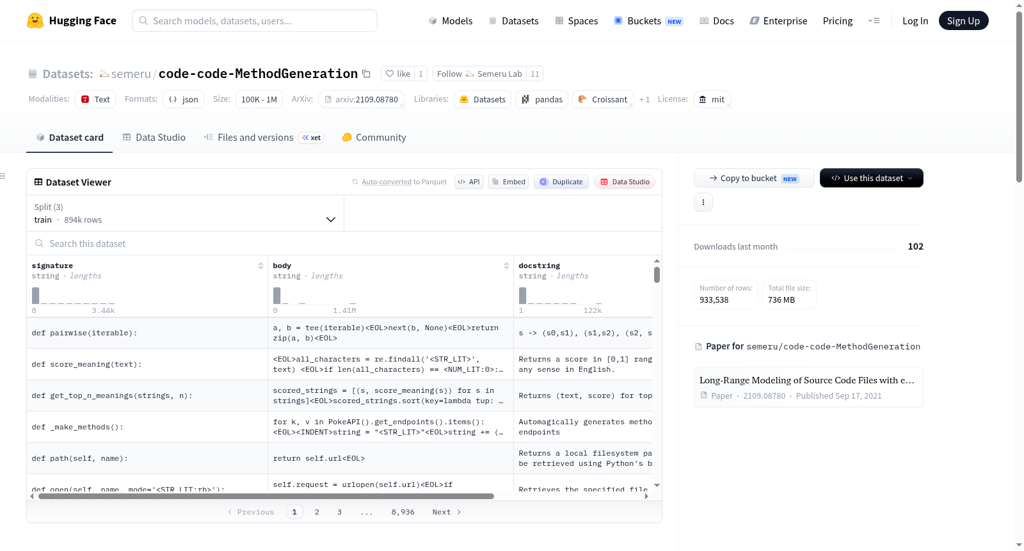Viewport: 1024px width, 551px height.
Task: Open the Long-Range Modeling paper card
Action: 808,387
